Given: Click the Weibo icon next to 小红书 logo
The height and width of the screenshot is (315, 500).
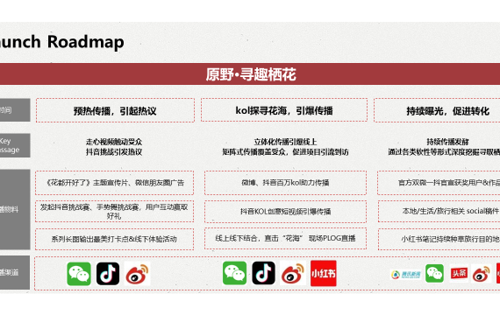Looking at the screenshot, I should pyautogui.click(x=293, y=273).
